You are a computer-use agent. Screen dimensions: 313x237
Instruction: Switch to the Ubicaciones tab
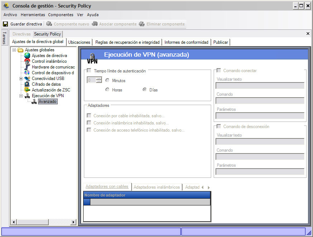[x=79, y=42]
